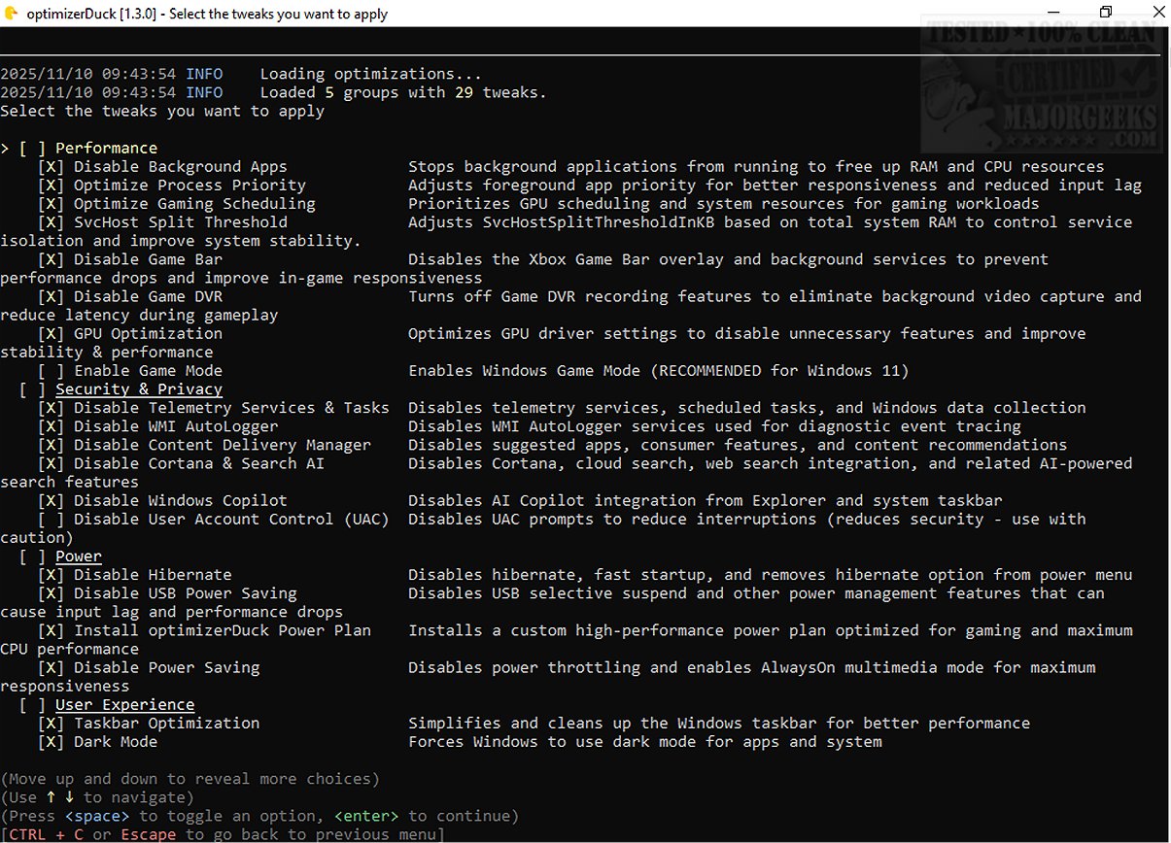Click Install optimizerDuck Power Plan label
The height and width of the screenshot is (843, 1171).
coord(223,630)
